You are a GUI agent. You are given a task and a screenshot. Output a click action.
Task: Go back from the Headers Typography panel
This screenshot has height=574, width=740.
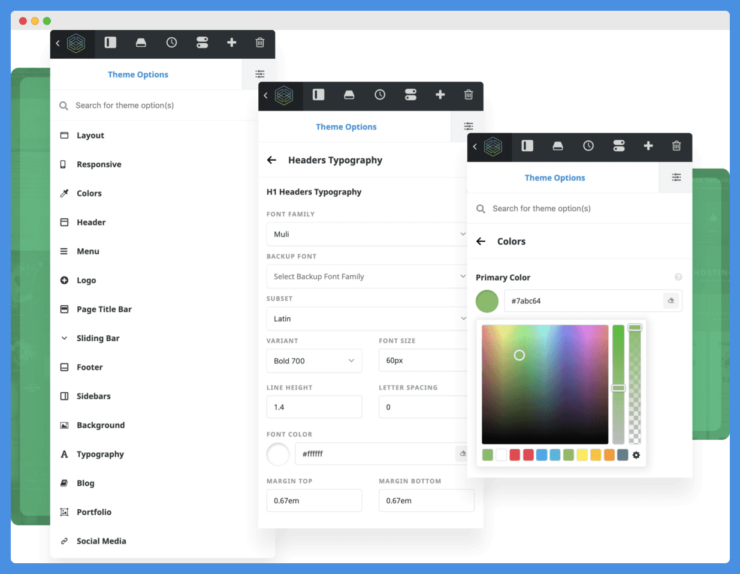[271, 160]
